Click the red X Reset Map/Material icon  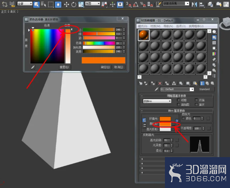pyautogui.click(x=160, y=84)
